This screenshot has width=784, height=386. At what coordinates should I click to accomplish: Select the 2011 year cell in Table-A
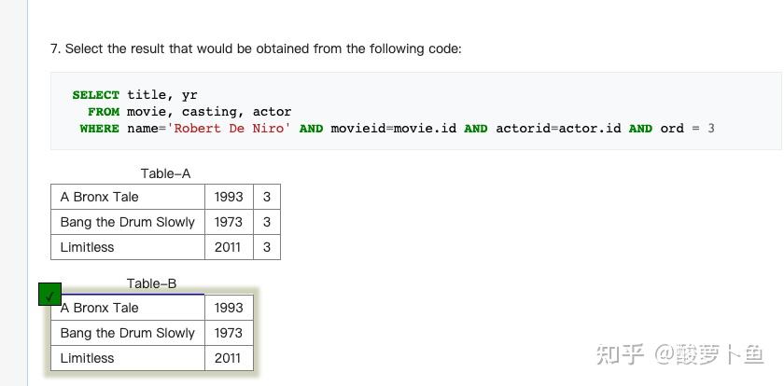[228, 247]
